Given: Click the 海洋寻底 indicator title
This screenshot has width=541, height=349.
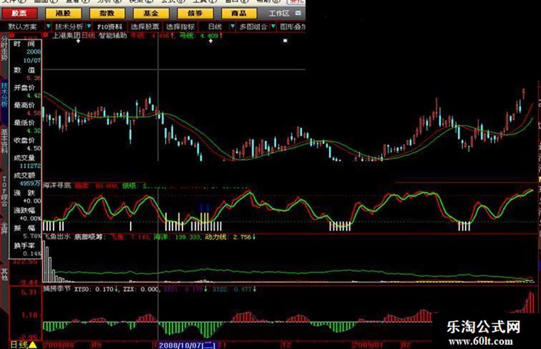Looking at the screenshot, I should (57, 186).
